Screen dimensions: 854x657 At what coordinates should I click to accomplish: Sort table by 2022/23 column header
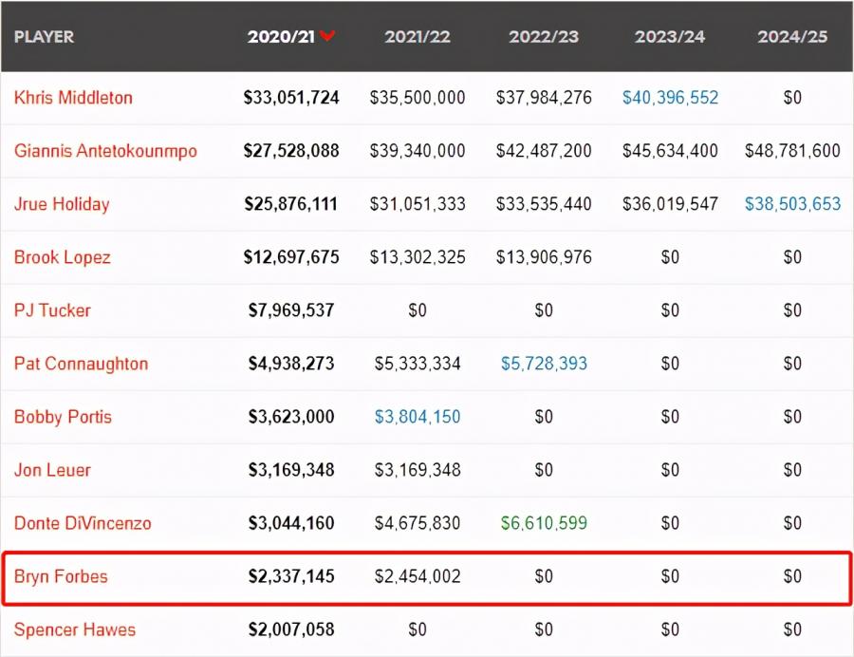(543, 37)
